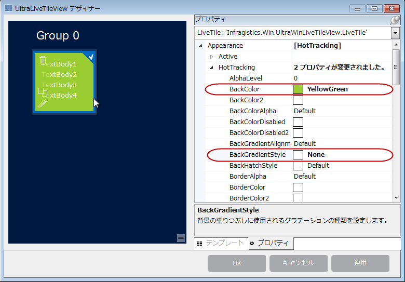
Task: Click the duplicate squares icon on tile
Action: coord(43,92)
